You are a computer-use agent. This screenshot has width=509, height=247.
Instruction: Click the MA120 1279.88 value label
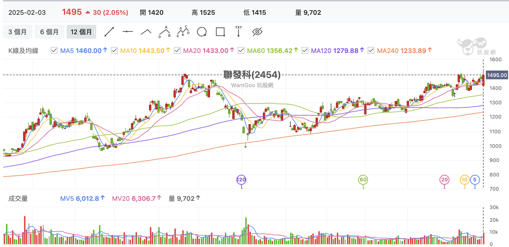(x=337, y=51)
